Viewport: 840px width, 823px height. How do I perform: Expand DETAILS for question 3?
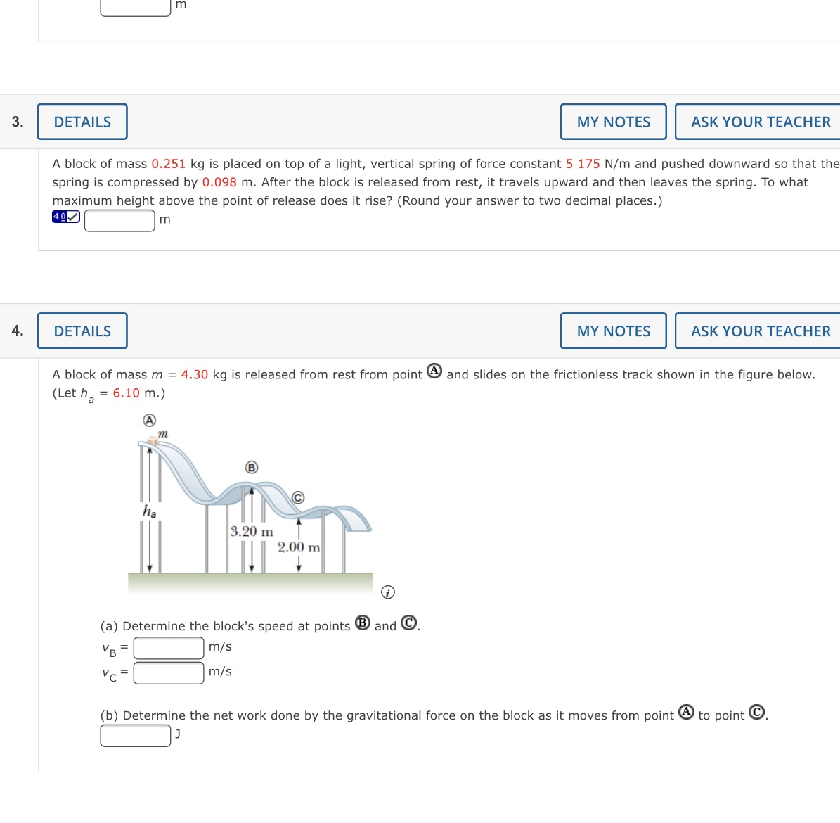(x=82, y=121)
